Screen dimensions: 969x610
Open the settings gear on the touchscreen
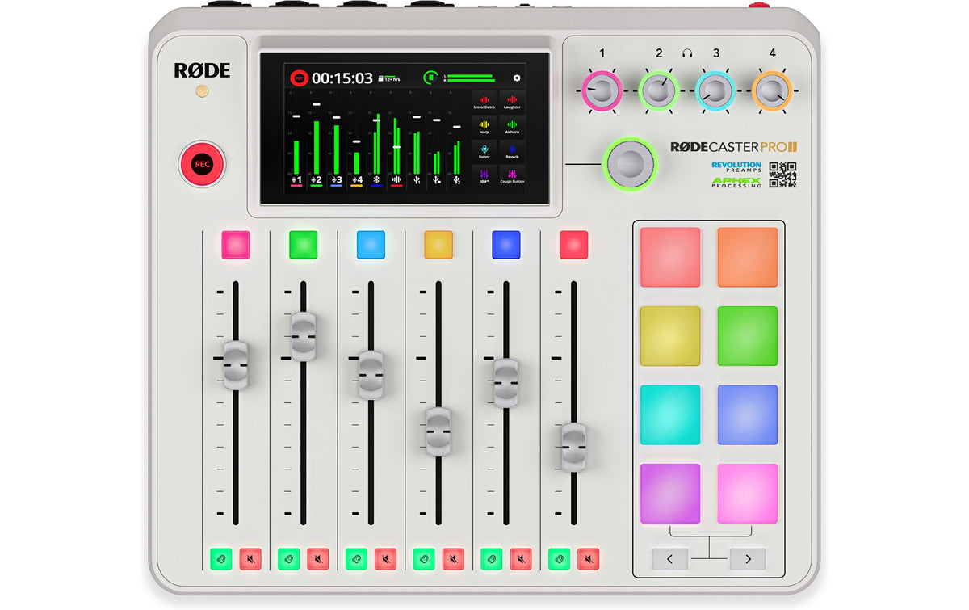click(517, 78)
